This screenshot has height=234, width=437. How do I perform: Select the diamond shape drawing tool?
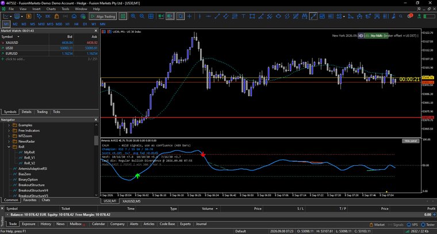pos(278,17)
